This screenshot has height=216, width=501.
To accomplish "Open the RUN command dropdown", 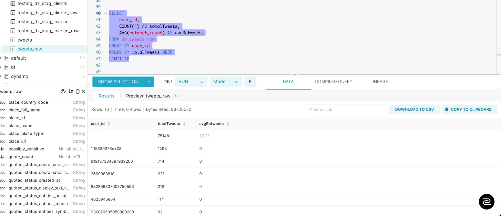I will coord(191,82).
